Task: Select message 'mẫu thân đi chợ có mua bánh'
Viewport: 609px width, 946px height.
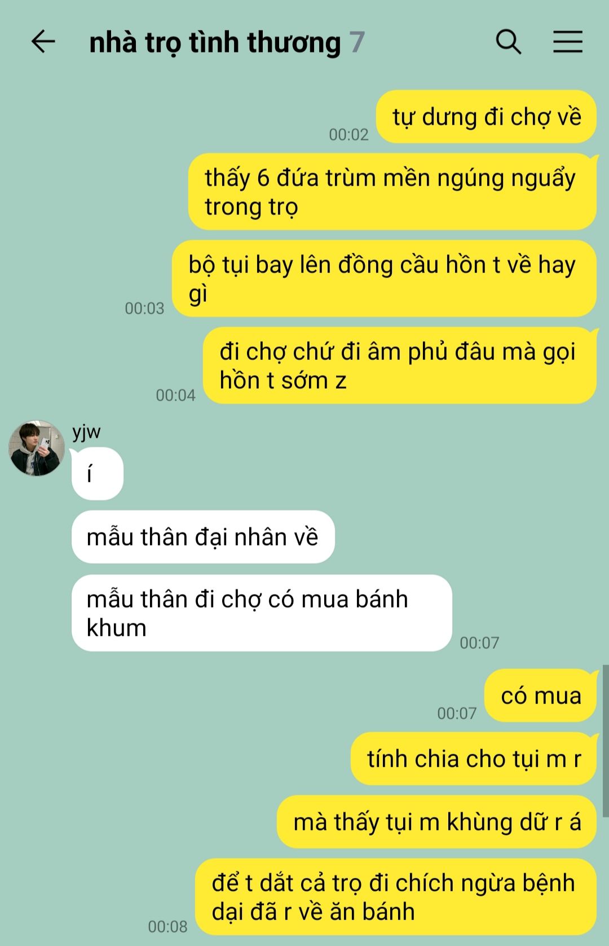Action: coord(262,613)
